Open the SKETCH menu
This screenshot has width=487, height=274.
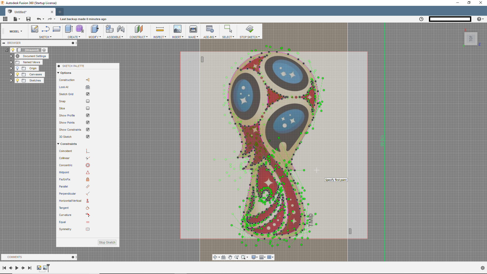45,37
